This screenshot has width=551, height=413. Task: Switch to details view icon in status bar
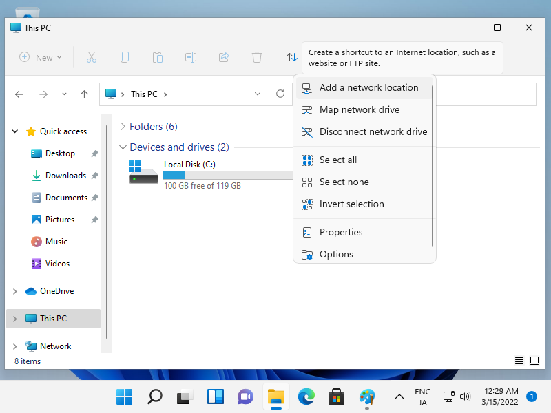pos(519,361)
